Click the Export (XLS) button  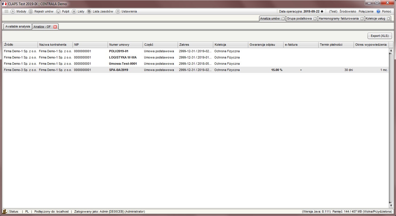pos(379,36)
